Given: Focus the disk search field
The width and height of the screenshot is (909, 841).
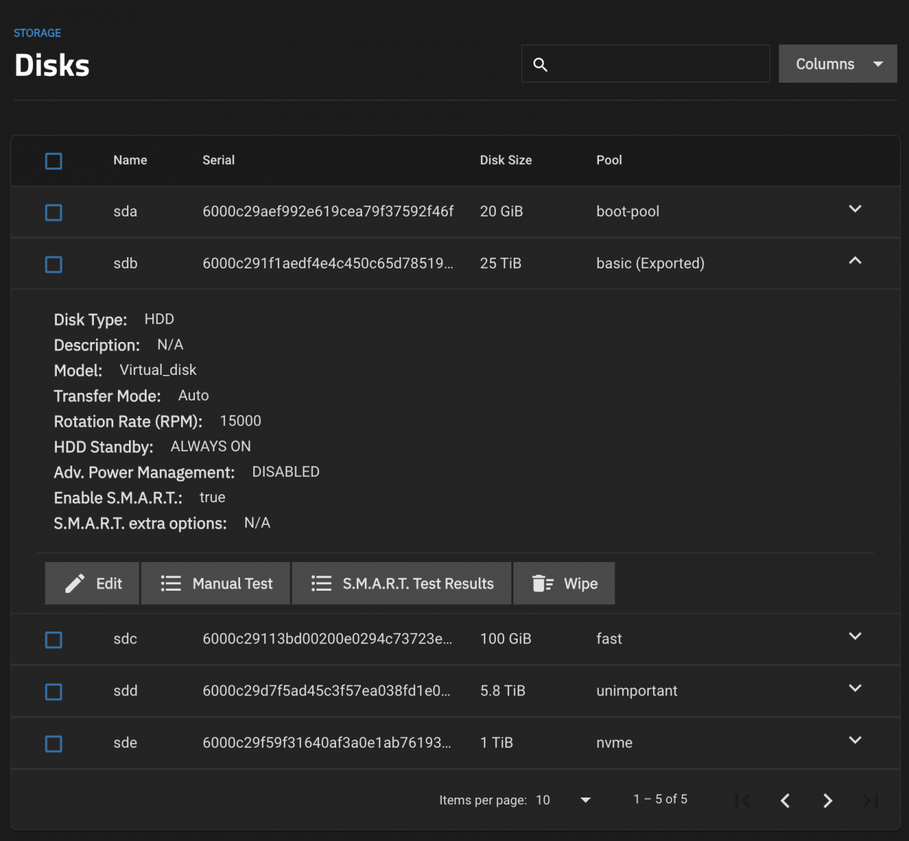Looking at the screenshot, I should point(646,64).
